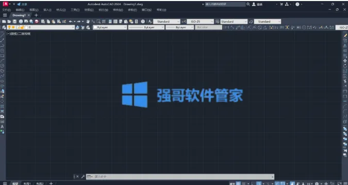Click the Help question mark in Standard toolbar
Viewport: 348px width, 185px height.
pos(143,22)
